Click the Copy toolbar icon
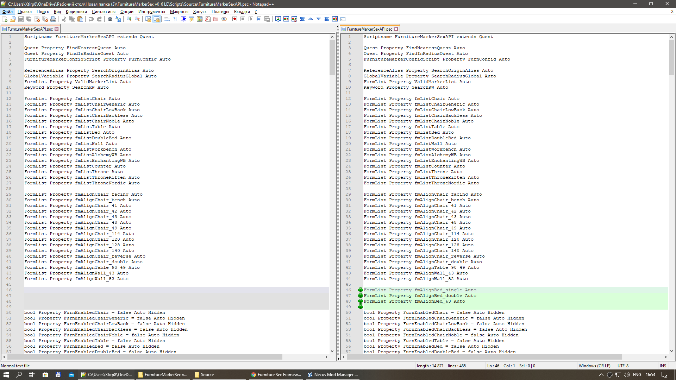The height and width of the screenshot is (380, 676). [72, 19]
